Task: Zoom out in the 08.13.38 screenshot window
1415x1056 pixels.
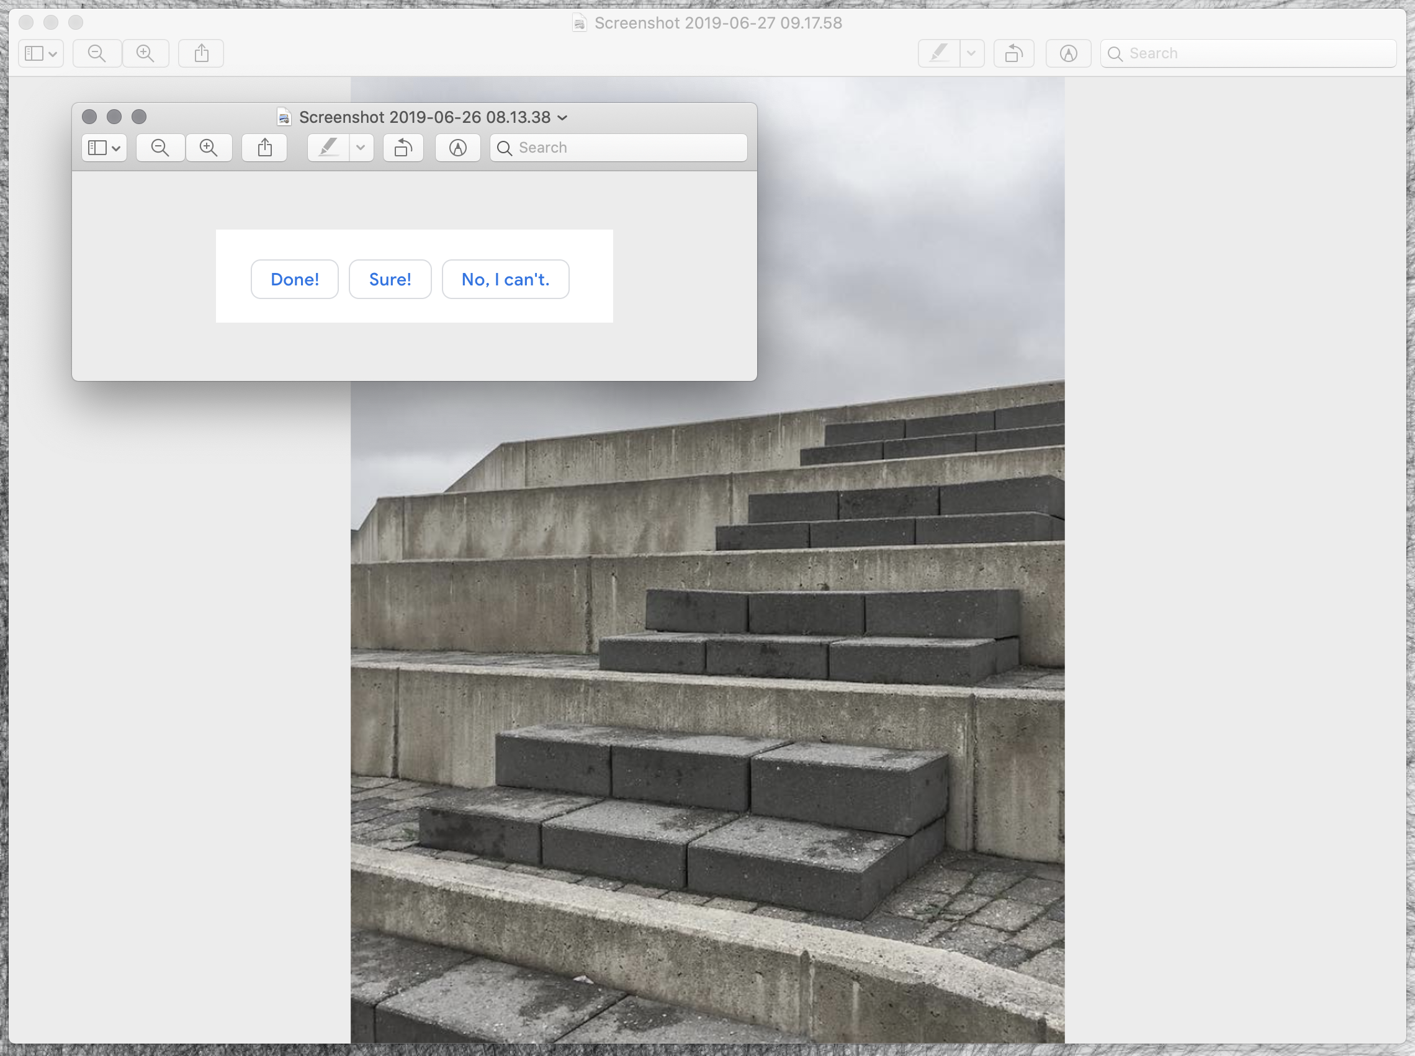Action: (160, 148)
